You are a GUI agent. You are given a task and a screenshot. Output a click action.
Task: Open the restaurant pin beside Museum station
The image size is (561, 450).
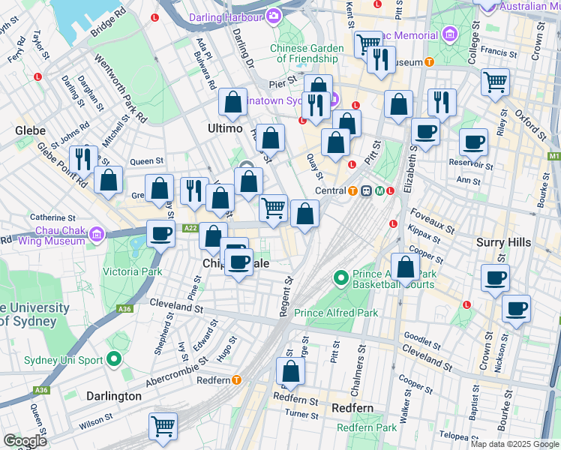click(381, 61)
